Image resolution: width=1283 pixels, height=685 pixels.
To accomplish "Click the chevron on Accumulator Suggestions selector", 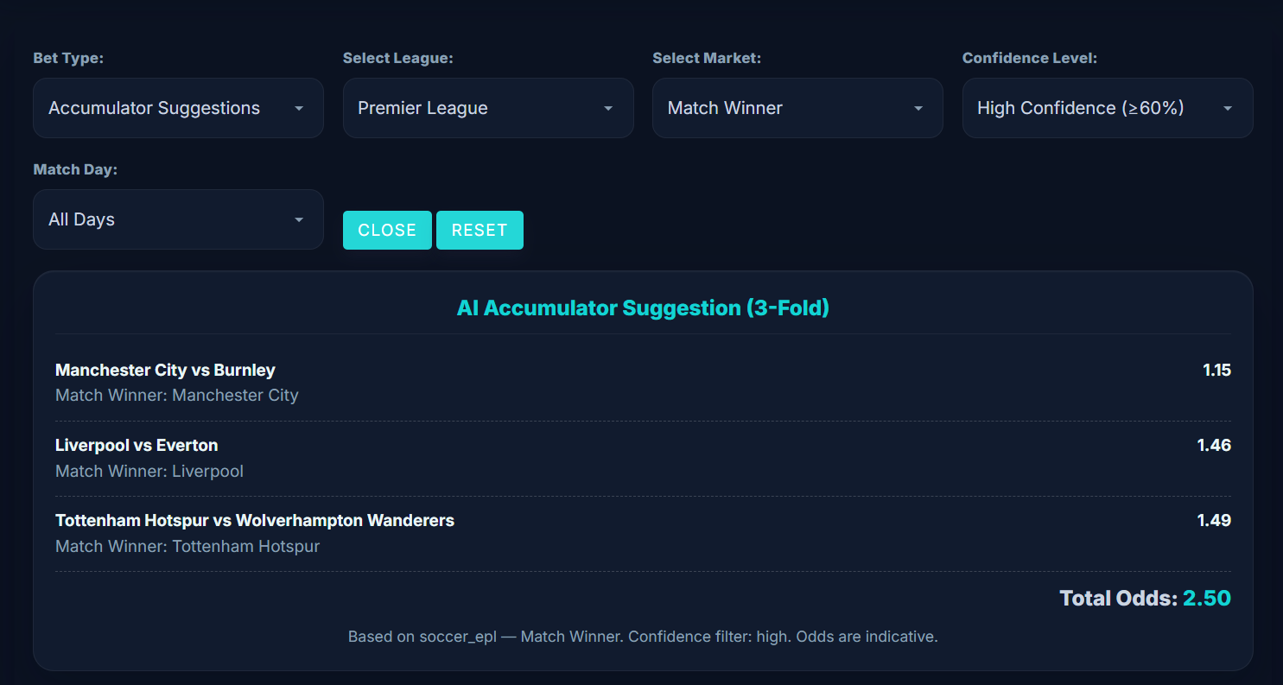I will tap(299, 107).
